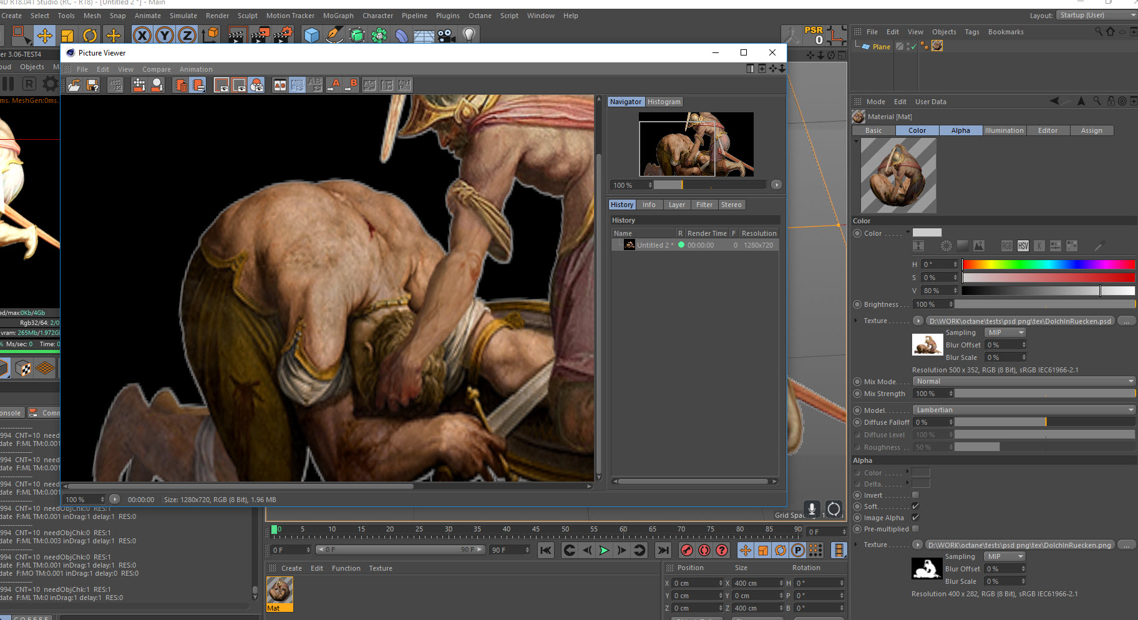This screenshot has width=1138, height=620.
Task: Add a Cube primitive object
Action: pos(311,36)
